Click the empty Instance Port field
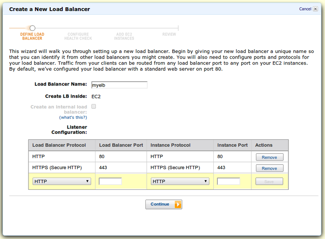325x239 pixels. pos(229,181)
